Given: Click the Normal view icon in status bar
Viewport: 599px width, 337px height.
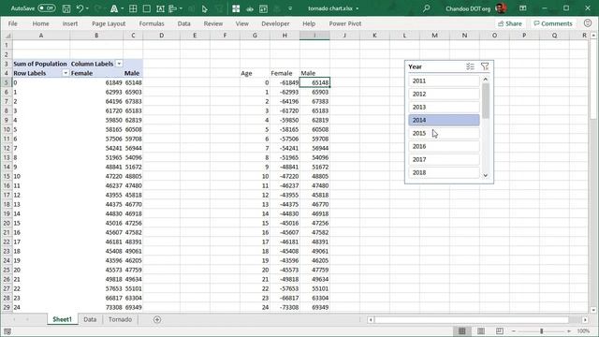Looking at the screenshot, I should point(461,330).
